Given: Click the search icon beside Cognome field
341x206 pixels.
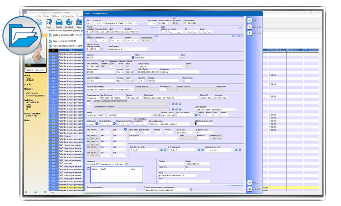Looking at the screenshot, I should click(x=133, y=57).
